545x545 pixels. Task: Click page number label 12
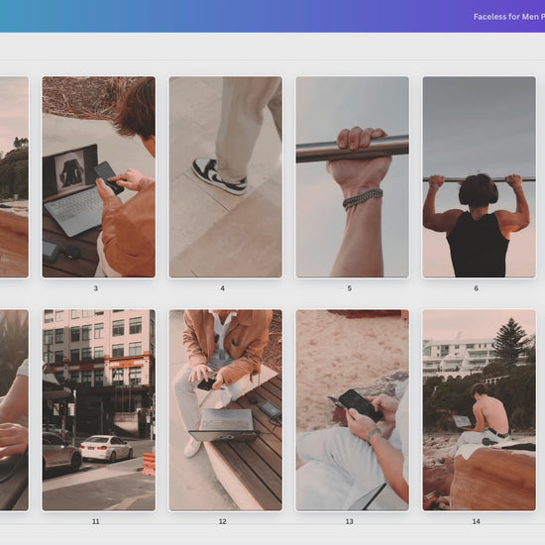(x=222, y=521)
